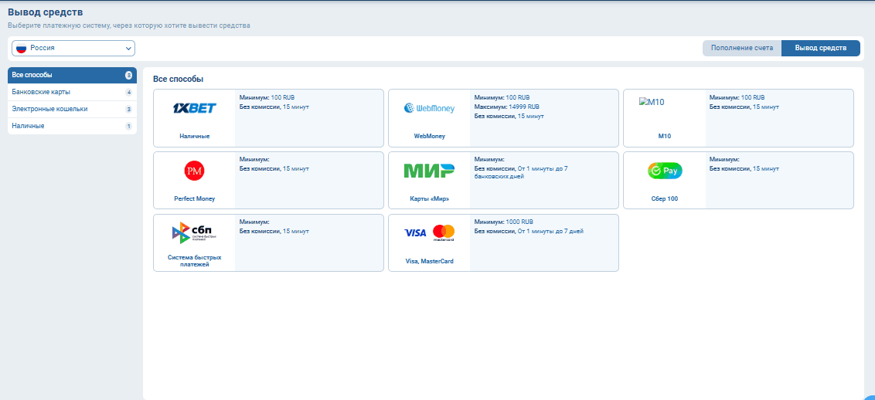
Task: Click the country dropdown chevron arrow
Action: (x=128, y=49)
